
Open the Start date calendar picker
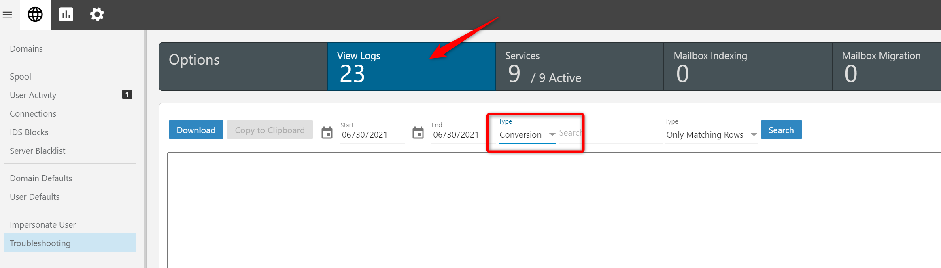tap(327, 133)
